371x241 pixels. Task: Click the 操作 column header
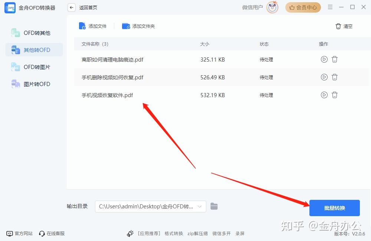(324, 44)
